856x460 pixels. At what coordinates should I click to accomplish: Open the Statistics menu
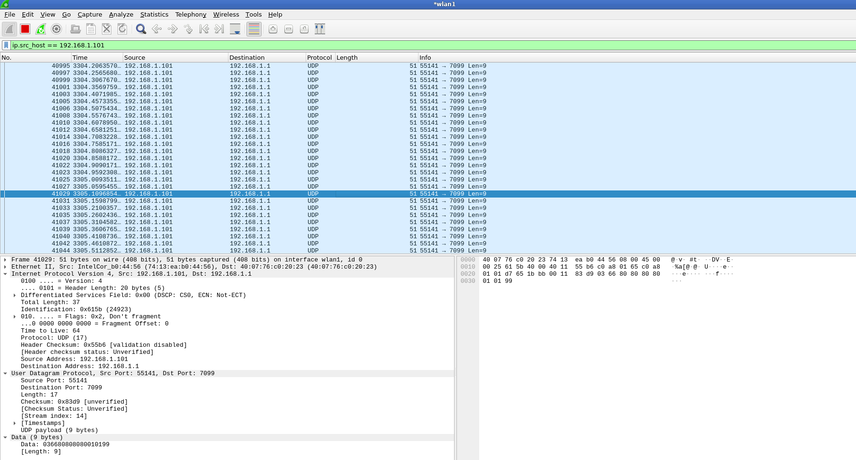click(x=154, y=15)
